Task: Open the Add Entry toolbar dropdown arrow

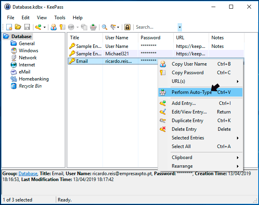Action: [x=44, y=27]
